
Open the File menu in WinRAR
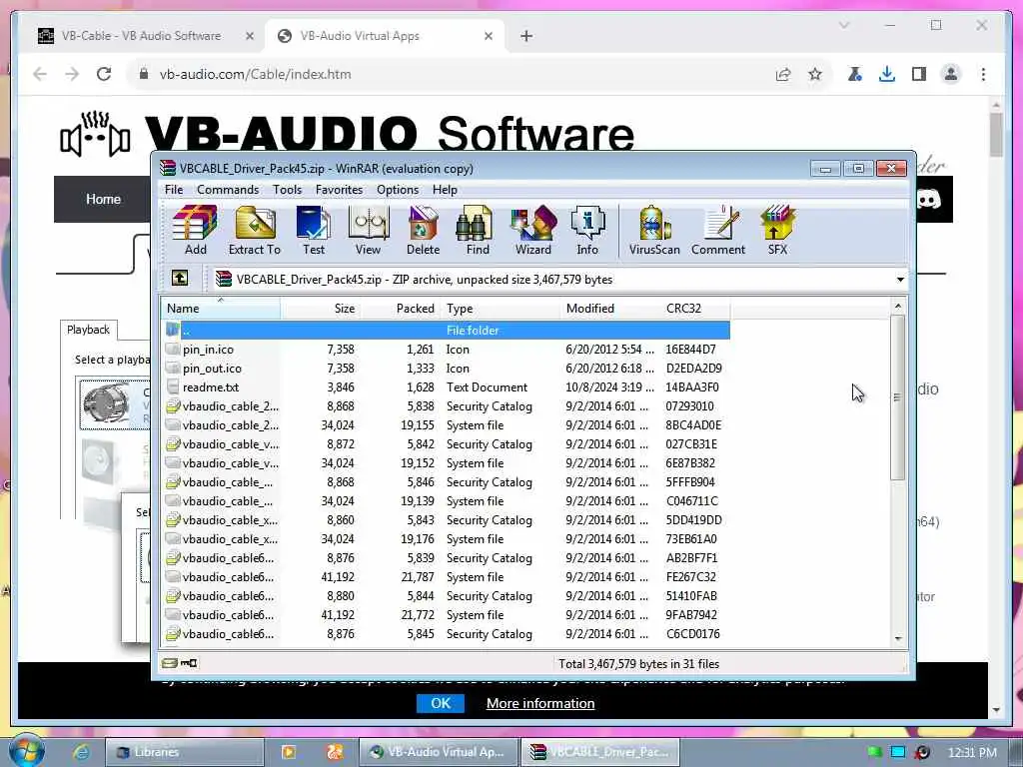(x=174, y=189)
